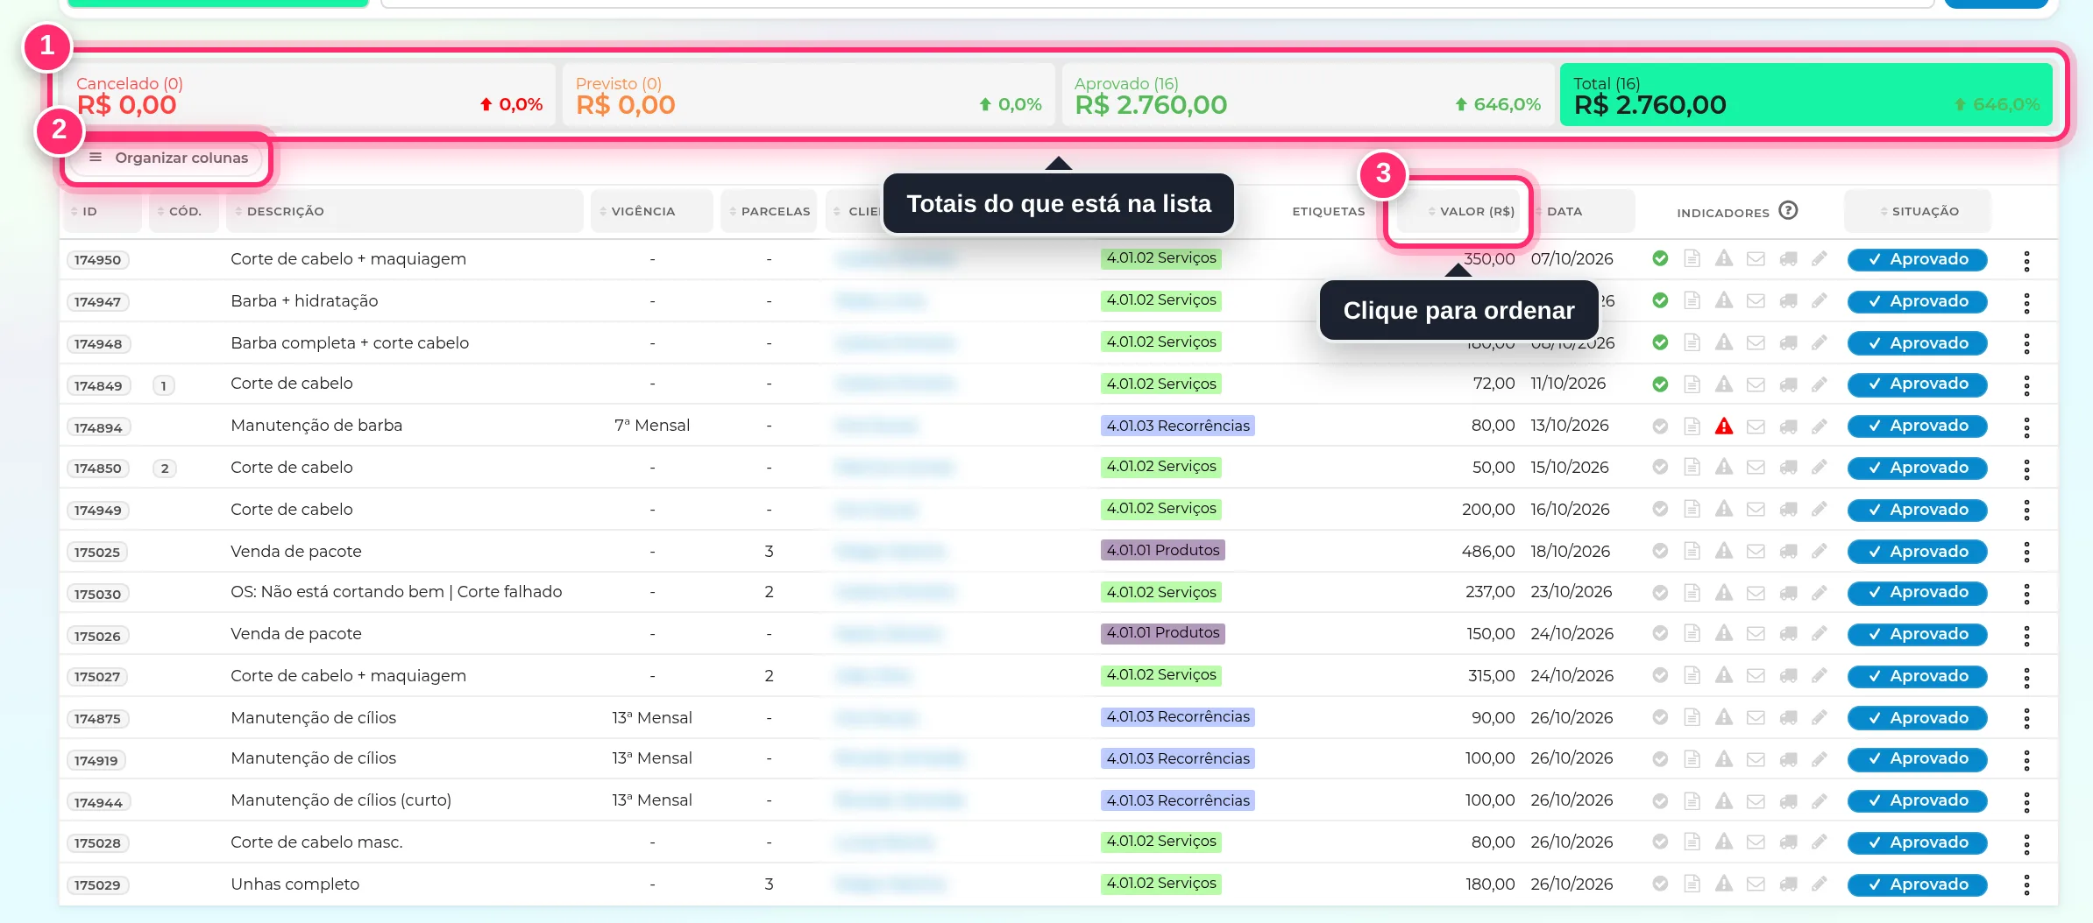Select the Aprovado (16) totals card

[x=1308, y=95]
